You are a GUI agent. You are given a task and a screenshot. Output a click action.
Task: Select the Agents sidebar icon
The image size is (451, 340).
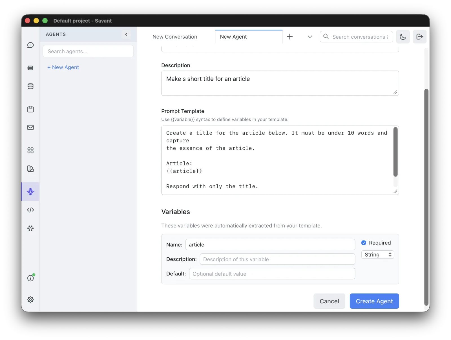tap(30, 192)
